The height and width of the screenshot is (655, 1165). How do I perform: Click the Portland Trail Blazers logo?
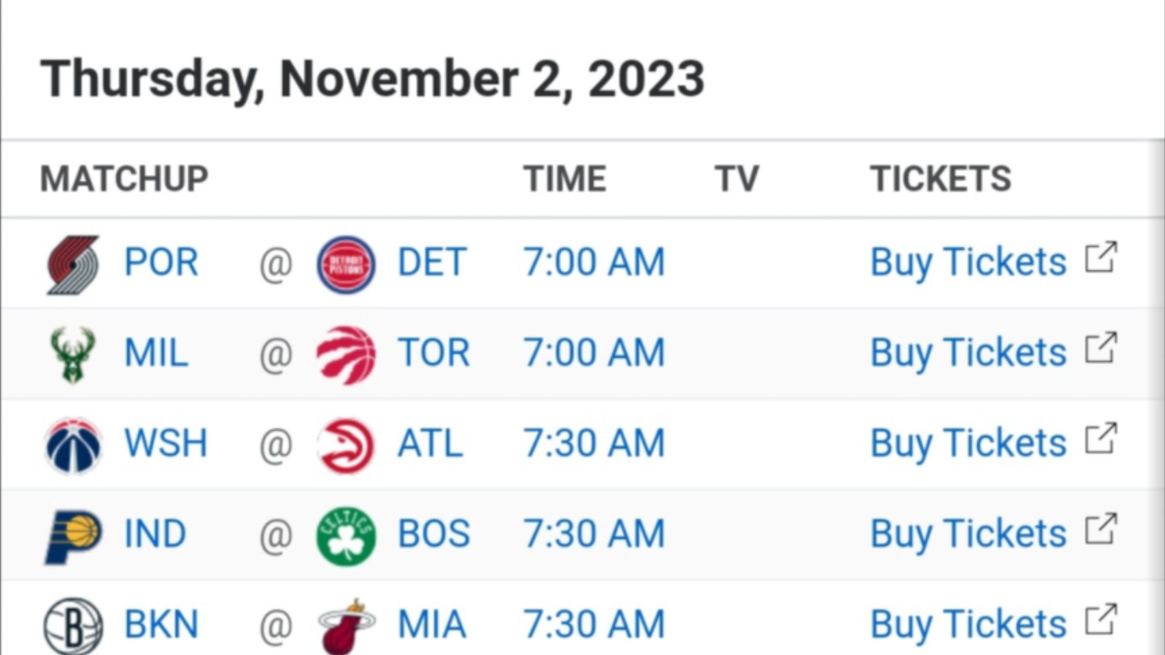tap(73, 264)
